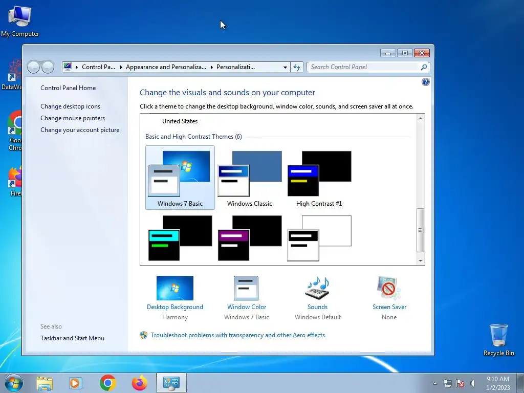Expand the arrow before Control Panel breadcrumb
This screenshot has width=524, height=393.
77,67
